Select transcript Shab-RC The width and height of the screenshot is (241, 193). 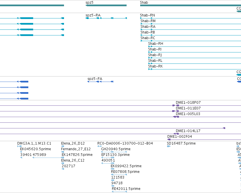click(x=148, y=38)
